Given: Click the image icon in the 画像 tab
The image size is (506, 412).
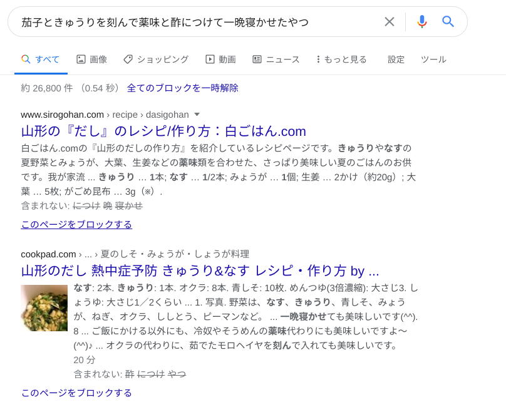Looking at the screenshot, I should [x=81, y=59].
